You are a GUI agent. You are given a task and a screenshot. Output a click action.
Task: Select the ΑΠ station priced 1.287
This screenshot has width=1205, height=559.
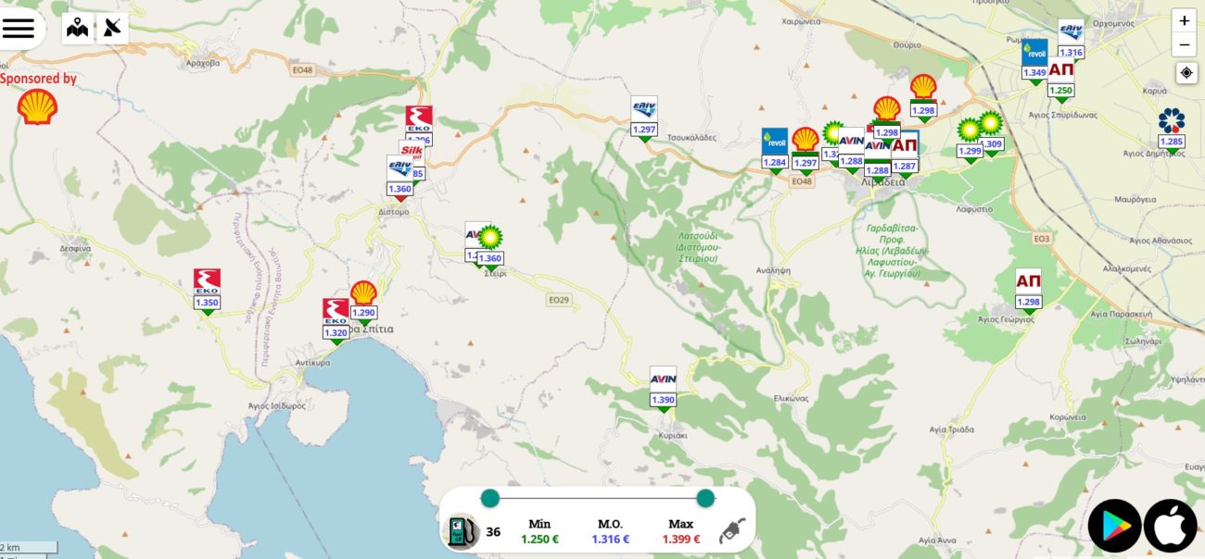pos(905,155)
